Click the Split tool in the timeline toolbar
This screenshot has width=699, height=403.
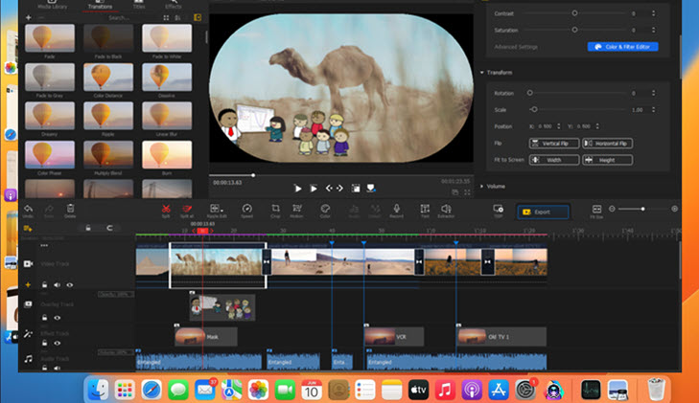(x=167, y=209)
